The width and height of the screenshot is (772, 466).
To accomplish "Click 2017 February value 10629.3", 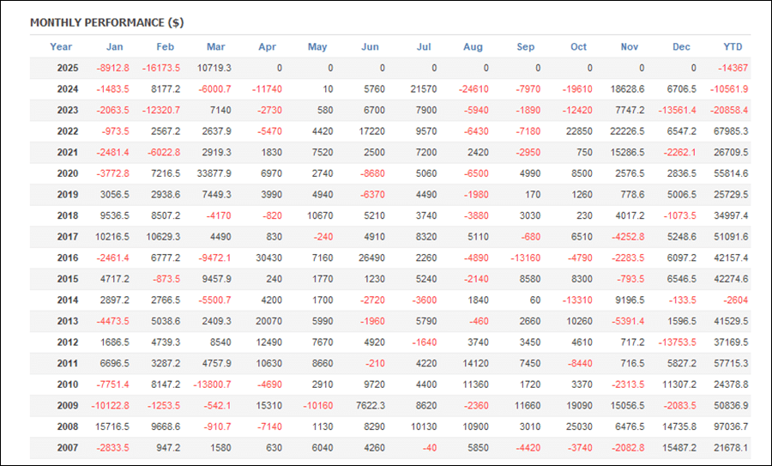I will [164, 237].
